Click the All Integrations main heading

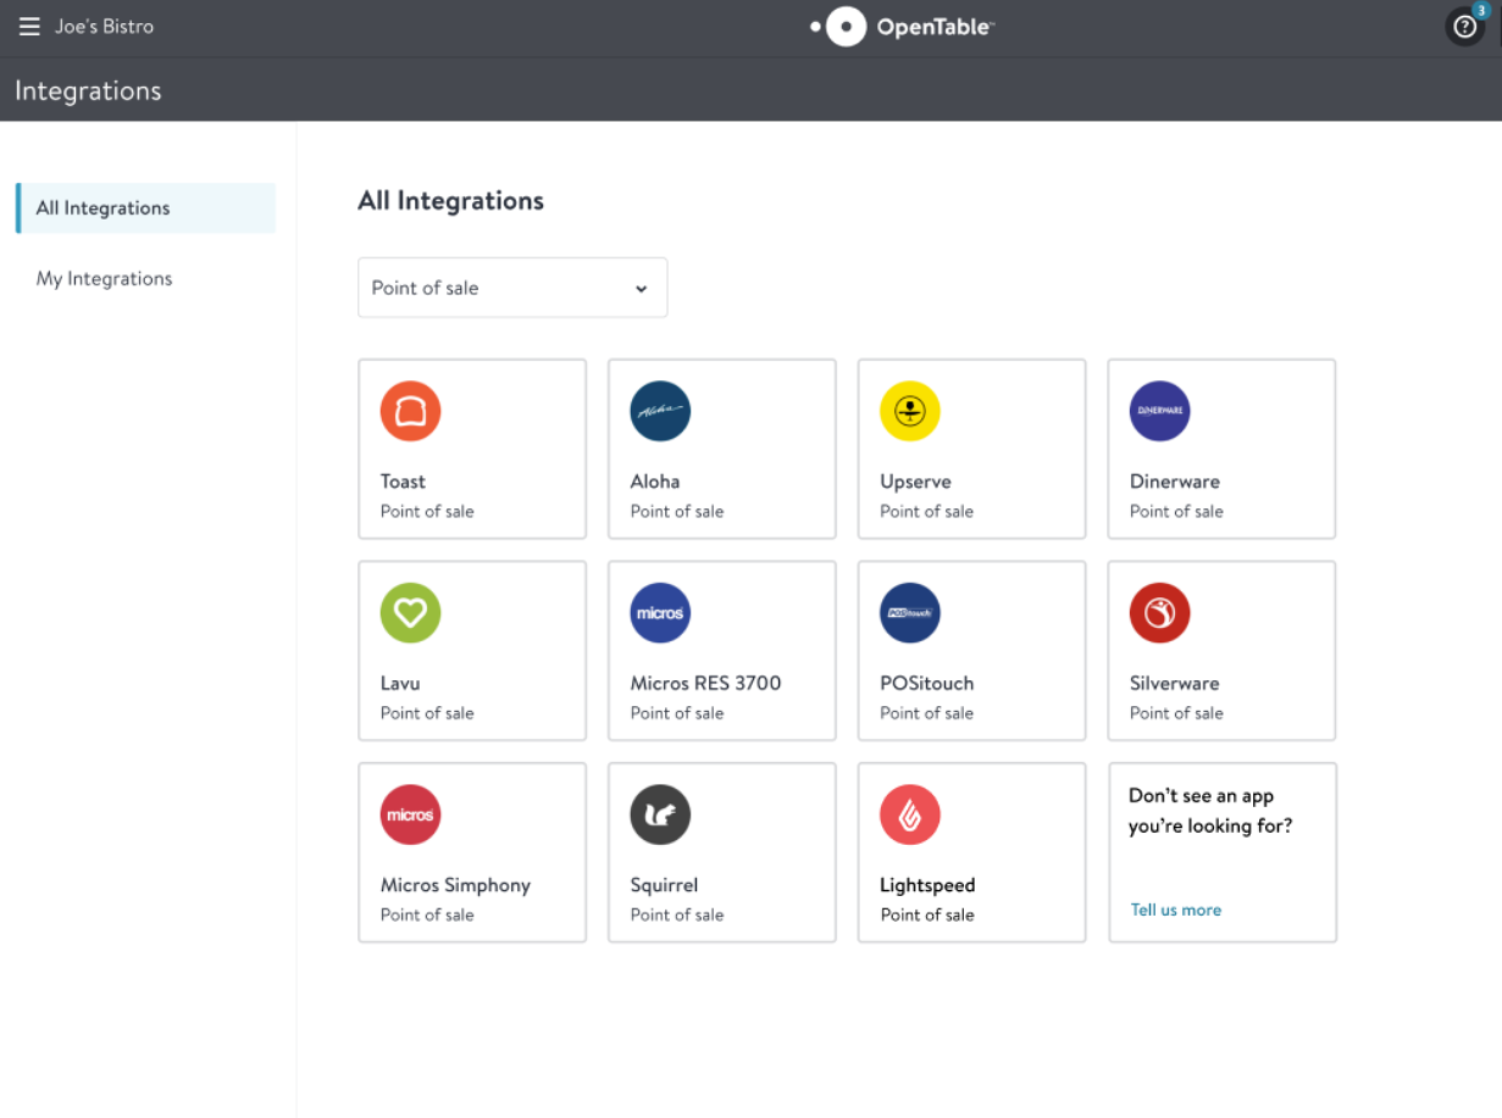pyautogui.click(x=450, y=201)
